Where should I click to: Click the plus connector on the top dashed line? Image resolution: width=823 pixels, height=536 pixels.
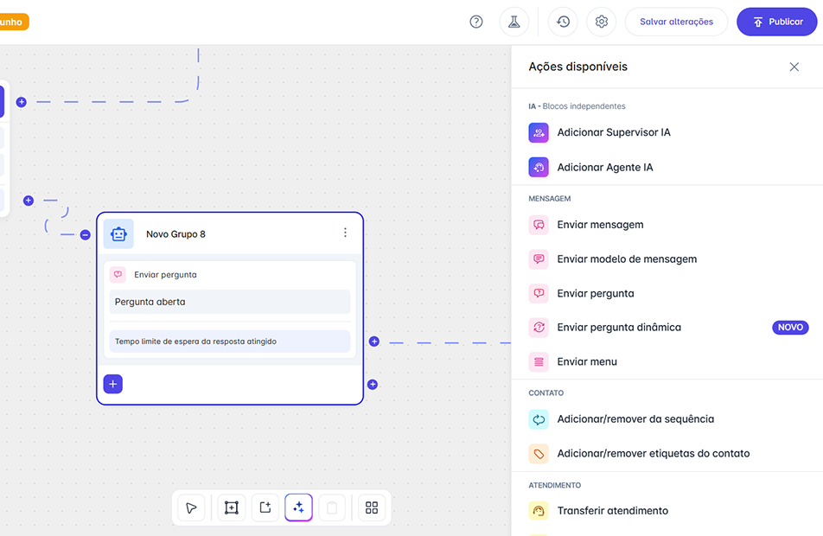(22, 102)
